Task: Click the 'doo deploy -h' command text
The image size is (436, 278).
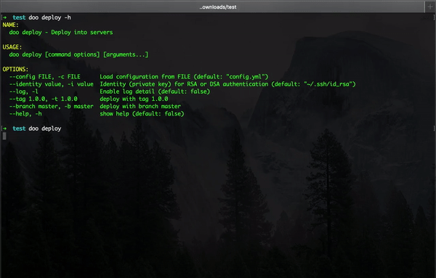Action: click(x=49, y=17)
